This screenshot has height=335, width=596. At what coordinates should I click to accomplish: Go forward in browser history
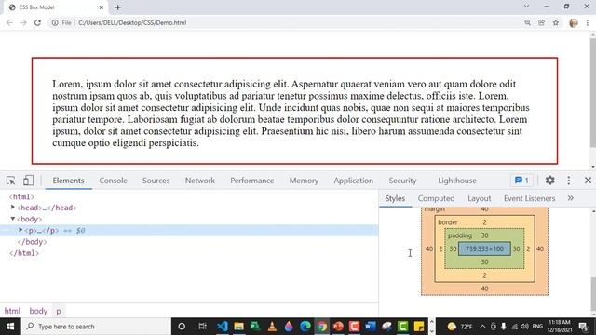point(23,22)
